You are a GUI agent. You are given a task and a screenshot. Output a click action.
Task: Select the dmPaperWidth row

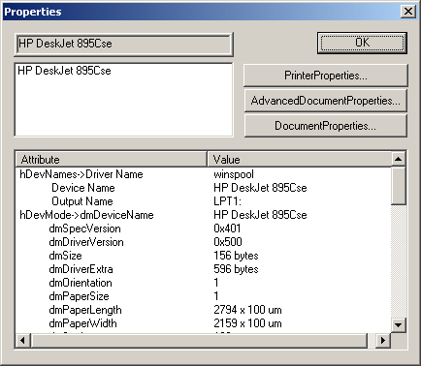pos(203,323)
